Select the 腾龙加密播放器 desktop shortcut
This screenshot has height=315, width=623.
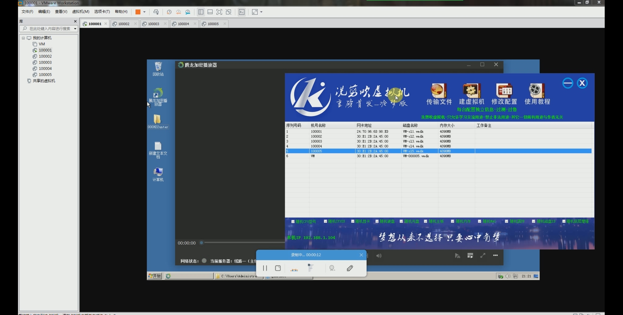[x=158, y=97]
